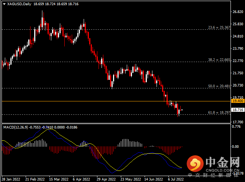Click the 17.700 price axis value
Viewport: 245px width, 182px height.
238,122
